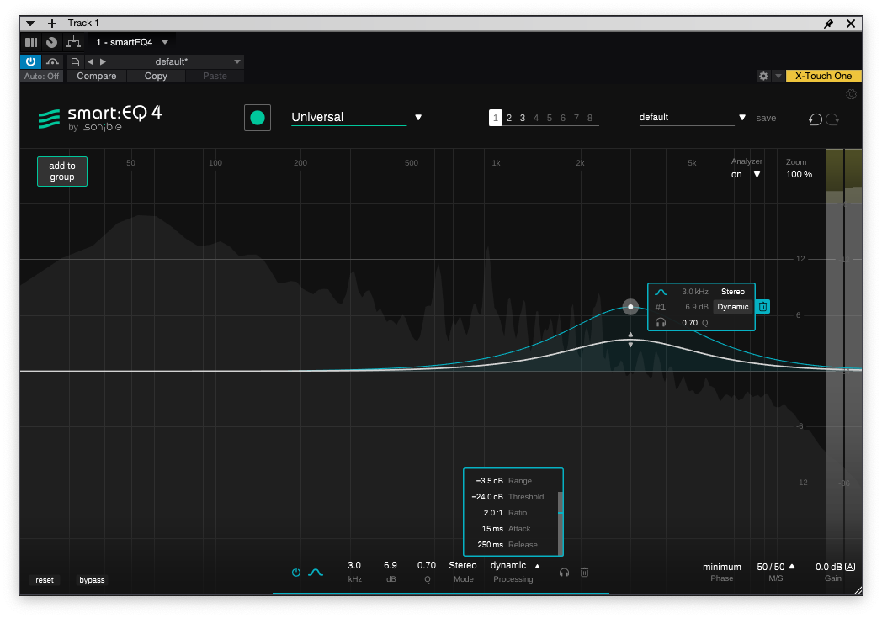Viewport: 882px width, 618px height.
Task: Click the channel strip bars icon
Action: pyautogui.click(x=31, y=42)
